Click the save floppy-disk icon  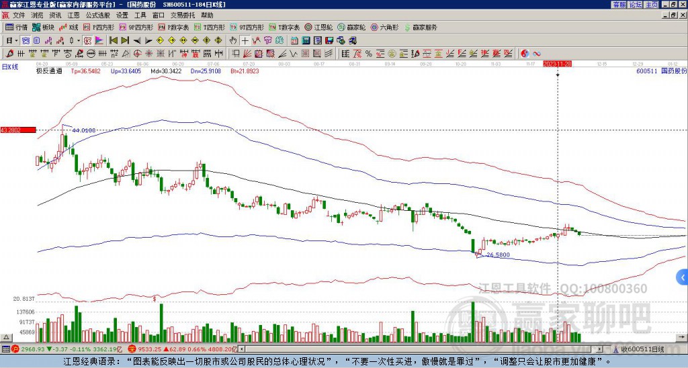coord(329,41)
